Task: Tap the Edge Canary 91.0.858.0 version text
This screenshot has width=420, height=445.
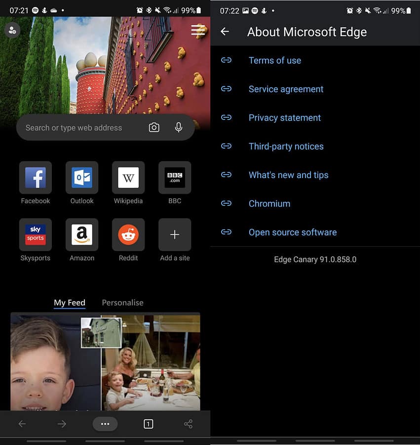Action: coord(315,260)
